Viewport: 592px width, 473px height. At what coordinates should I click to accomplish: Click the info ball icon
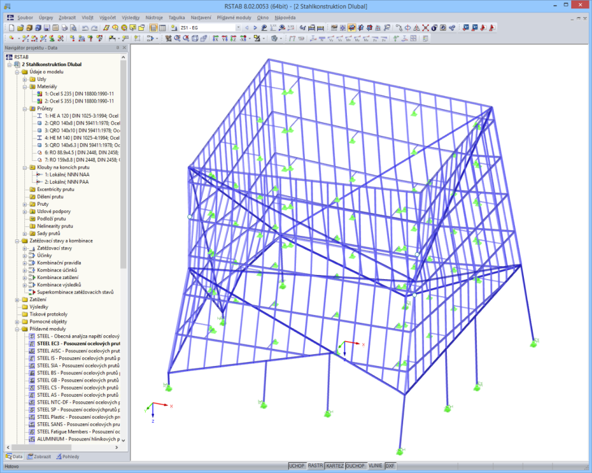pos(434,28)
